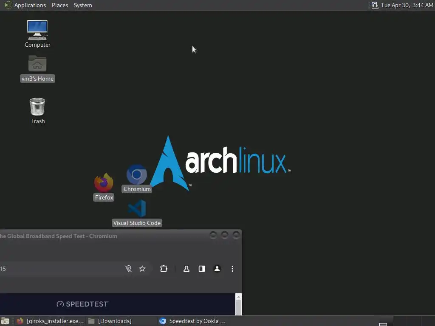The width and height of the screenshot is (435, 326).
Task: Bookmark this tab with the star icon
Action: pyautogui.click(x=142, y=269)
